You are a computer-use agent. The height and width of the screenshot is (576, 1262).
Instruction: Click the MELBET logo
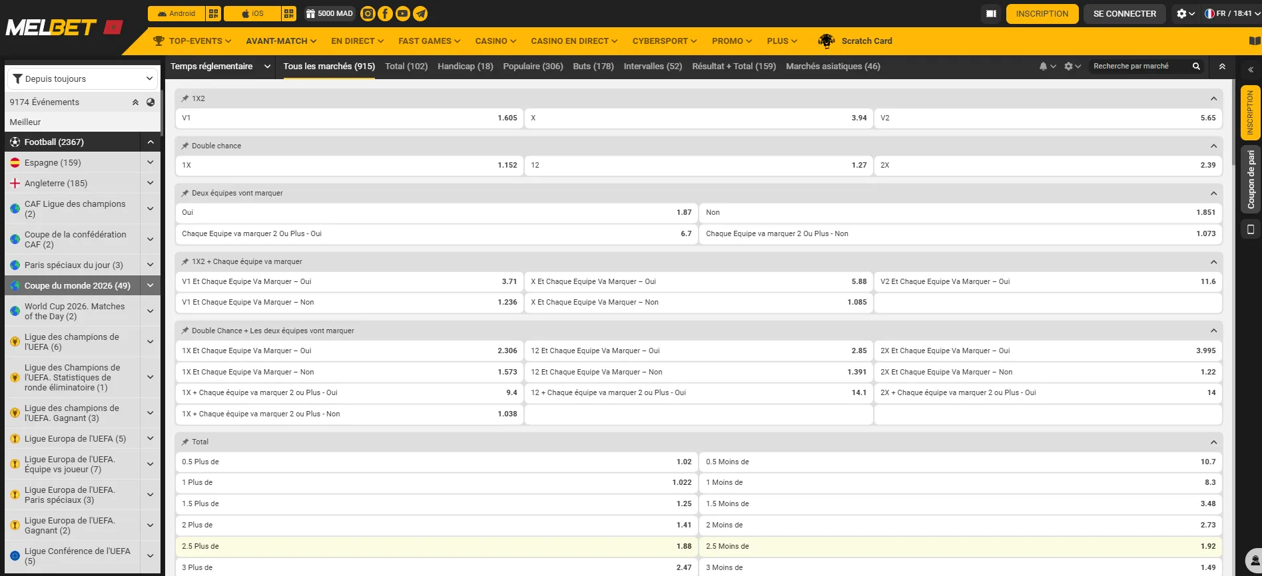(65, 27)
